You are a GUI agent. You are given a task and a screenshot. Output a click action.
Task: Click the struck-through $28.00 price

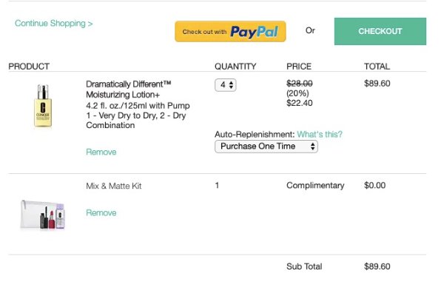[299, 84]
